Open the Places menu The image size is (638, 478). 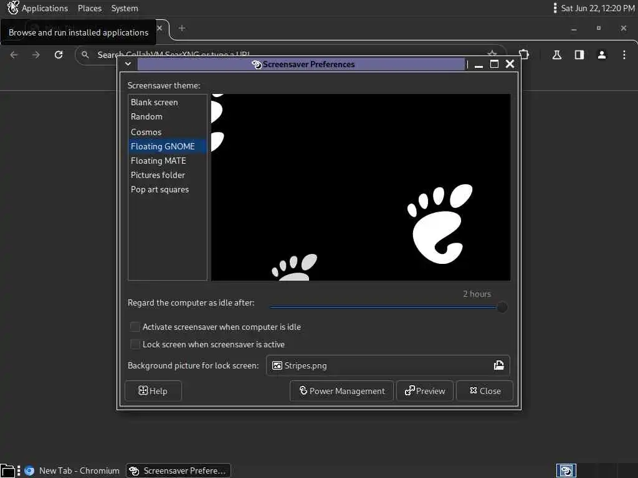tap(90, 8)
